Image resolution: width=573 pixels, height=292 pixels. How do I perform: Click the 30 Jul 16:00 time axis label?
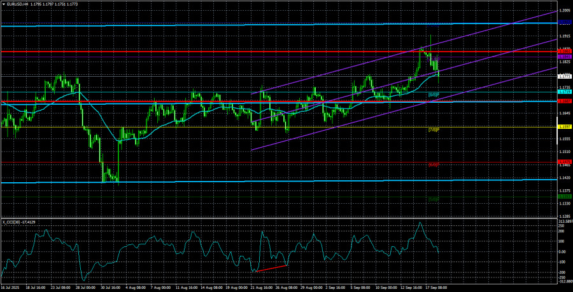pyautogui.click(x=113, y=287)
